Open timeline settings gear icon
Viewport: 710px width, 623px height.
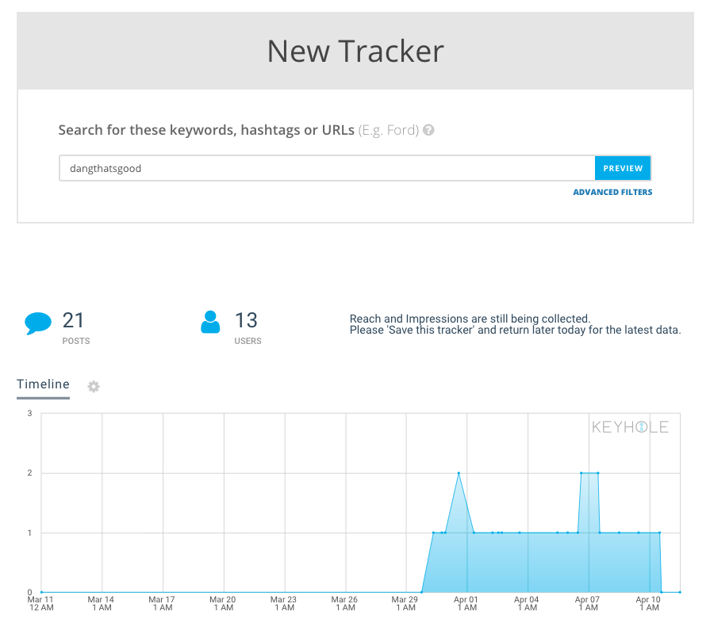point(94,386)
